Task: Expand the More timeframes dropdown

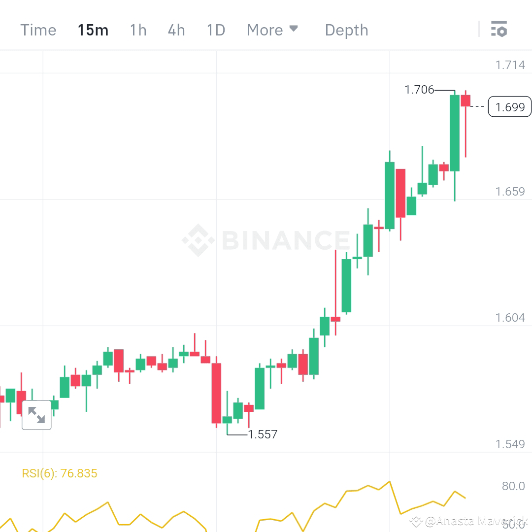Action: [x=272, y=30]
